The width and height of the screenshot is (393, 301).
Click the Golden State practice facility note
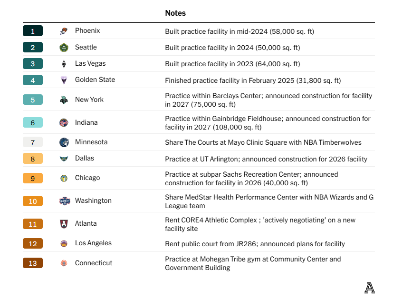[253, 80]
